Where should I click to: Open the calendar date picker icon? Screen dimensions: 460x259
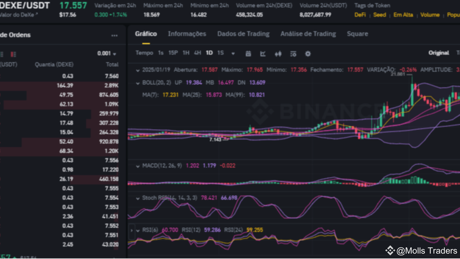[x=248, y=54]
